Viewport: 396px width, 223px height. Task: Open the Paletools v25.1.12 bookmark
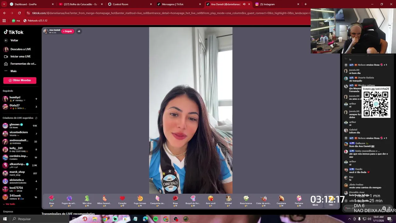[35, 21]
